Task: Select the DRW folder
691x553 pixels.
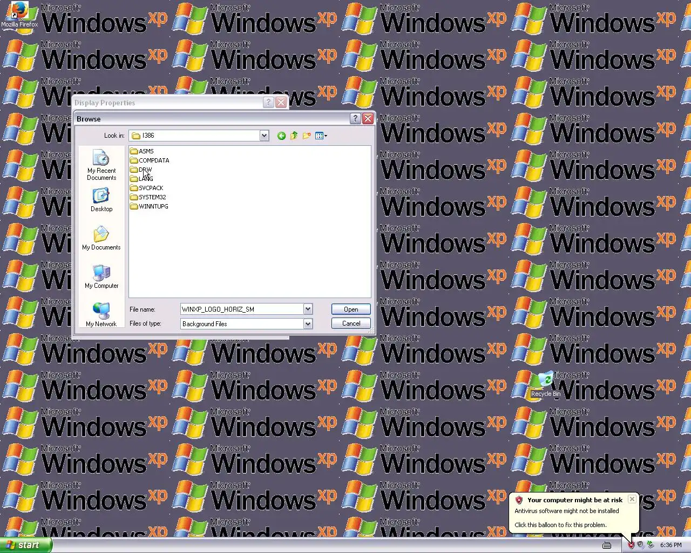Action: click(141, 170)
